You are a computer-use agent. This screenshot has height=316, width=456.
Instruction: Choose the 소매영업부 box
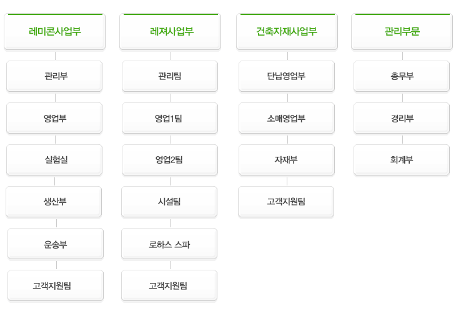(x=287, y=118)
